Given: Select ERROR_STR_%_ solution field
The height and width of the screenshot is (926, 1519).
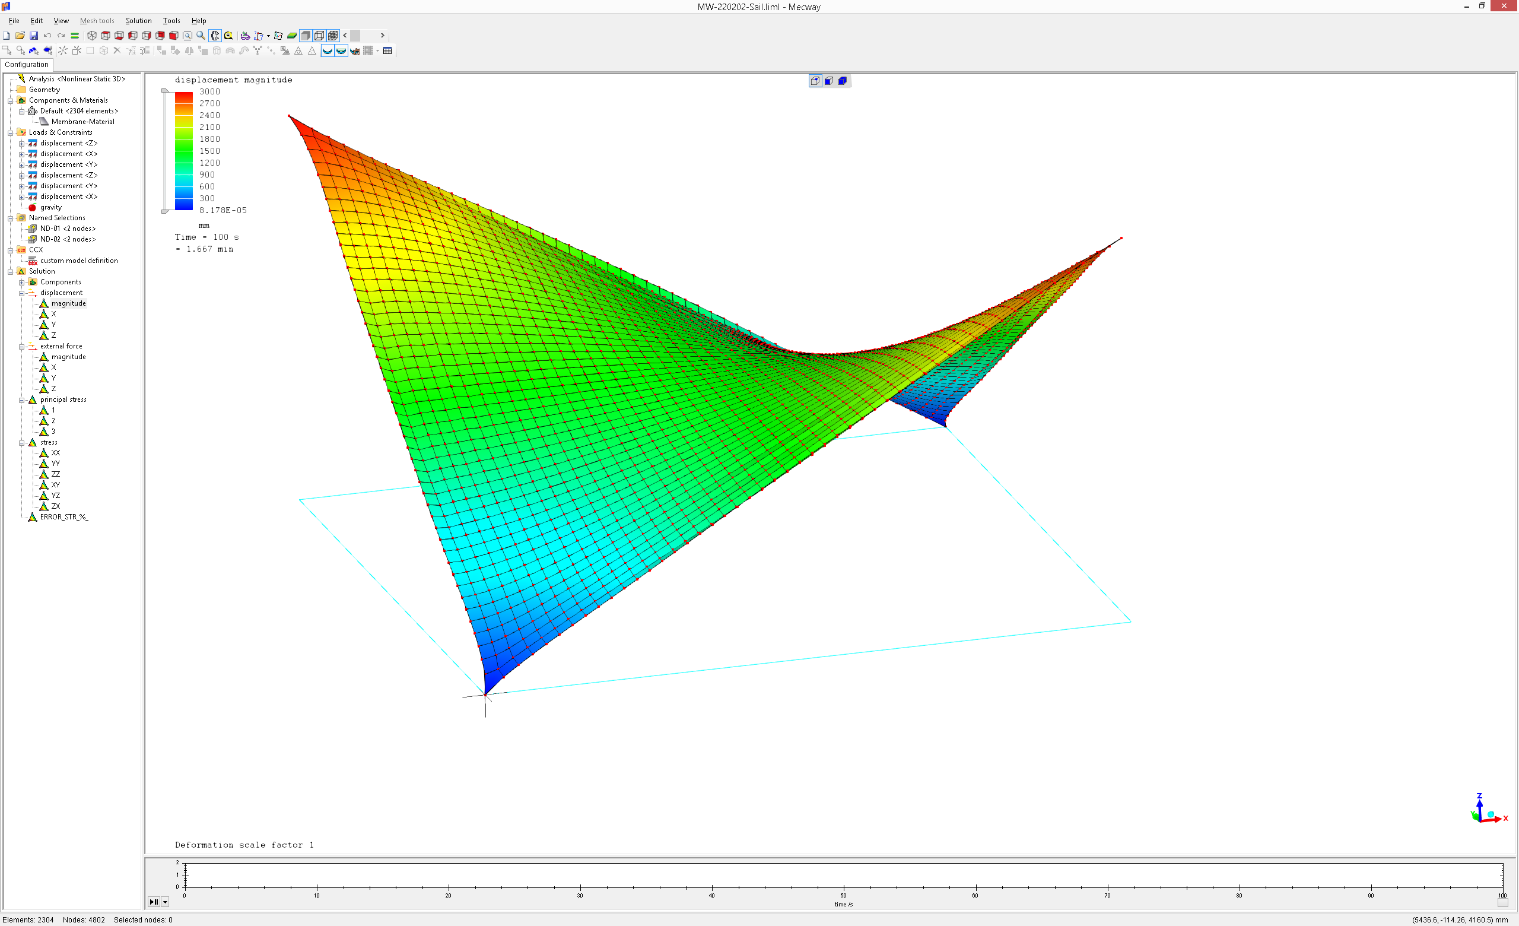Looking at the screenshot, I should pyautogui.click(x=64, y=517).
